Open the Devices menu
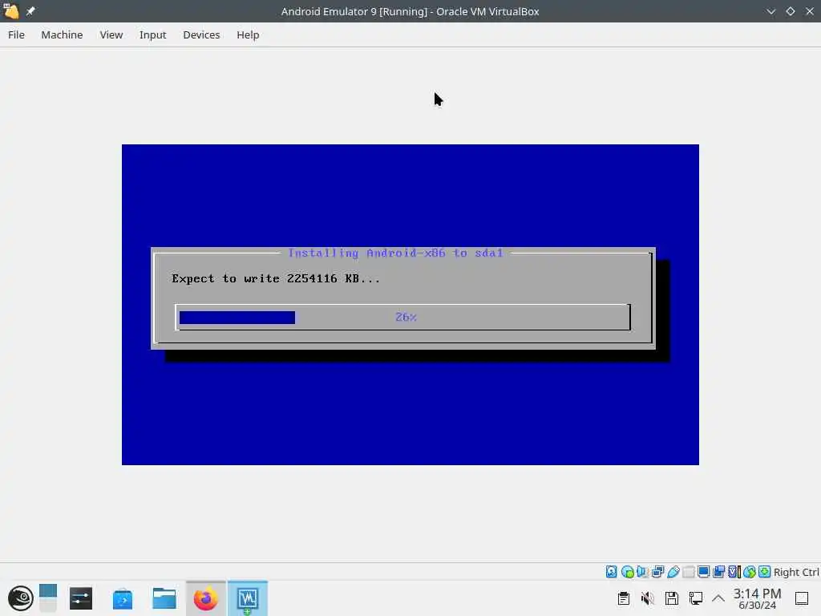821x616 pixels. (x=201, y=34)
